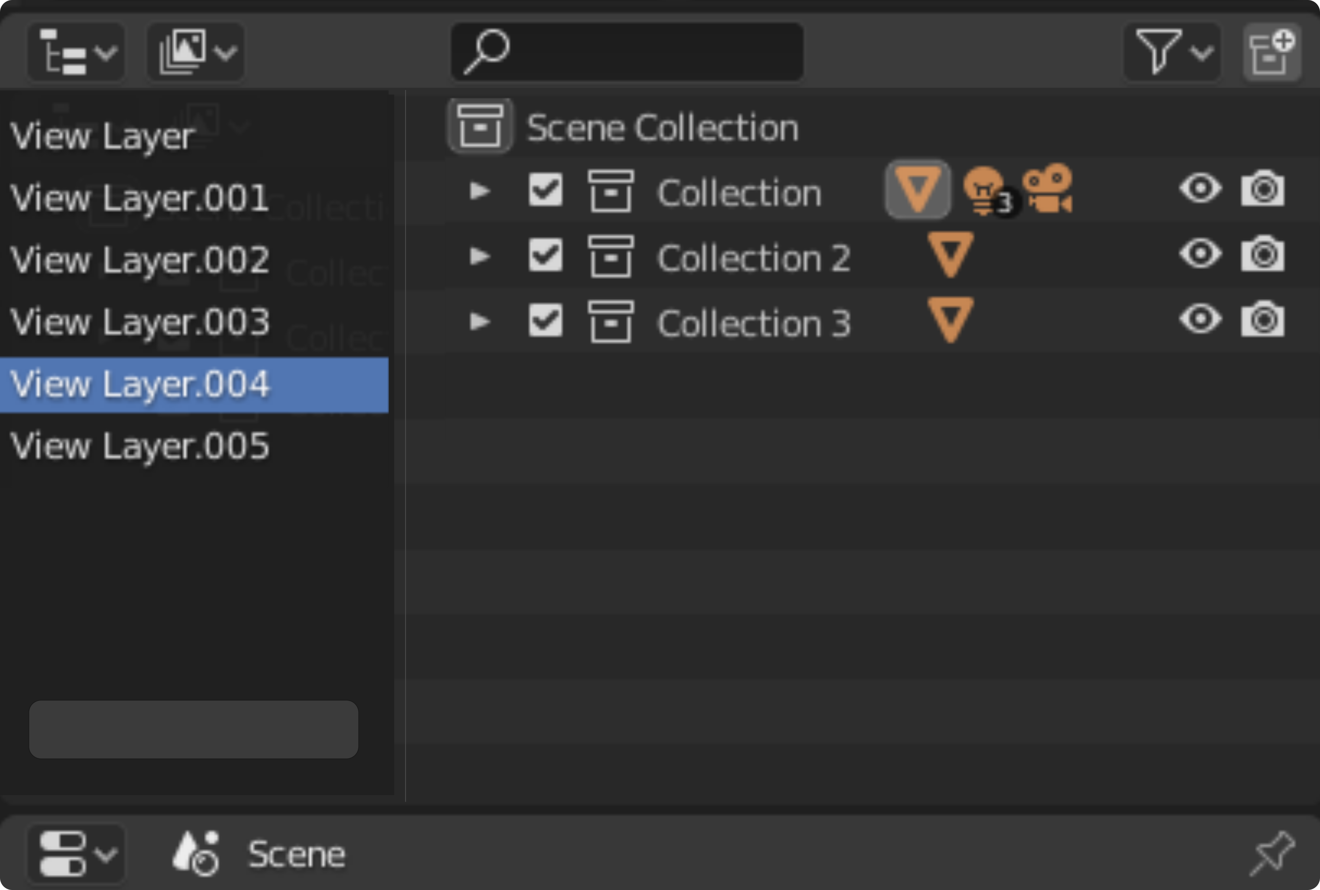
Task: Open the outliner filter dropdown
Action: (x=1173, y=52)
